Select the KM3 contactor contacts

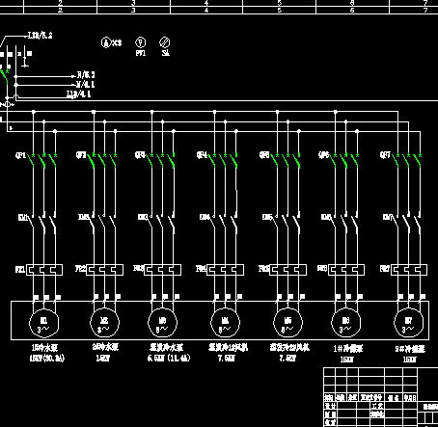[161, 224]
